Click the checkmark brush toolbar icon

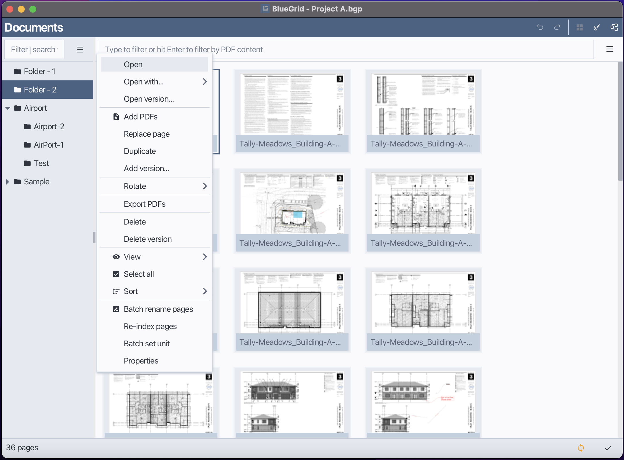tap(597, 27)
